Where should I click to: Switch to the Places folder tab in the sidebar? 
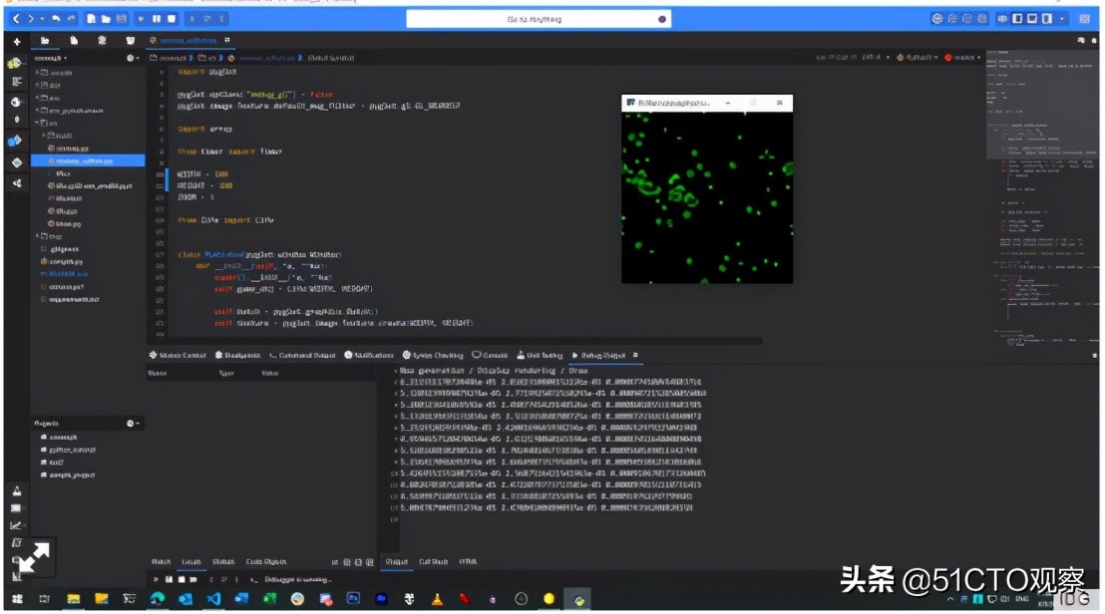coord(45,41)
